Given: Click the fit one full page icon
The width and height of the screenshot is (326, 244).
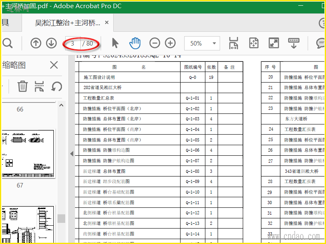Looking at the screenshot, I should pos(253,43).
